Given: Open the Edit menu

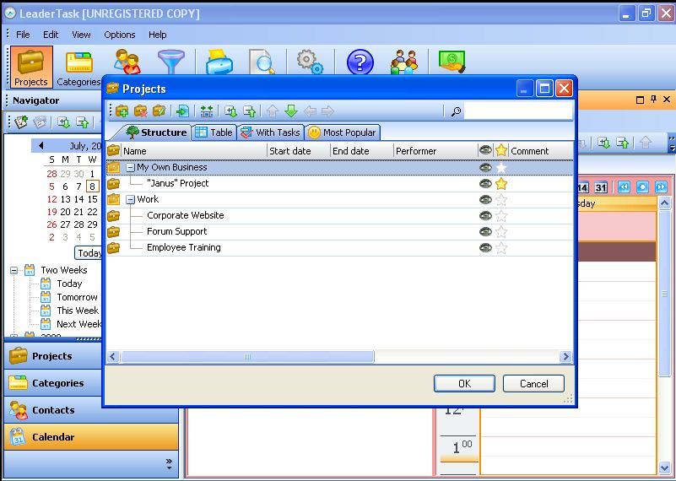Looking at the screenshot, I should [x=51, y=35].
